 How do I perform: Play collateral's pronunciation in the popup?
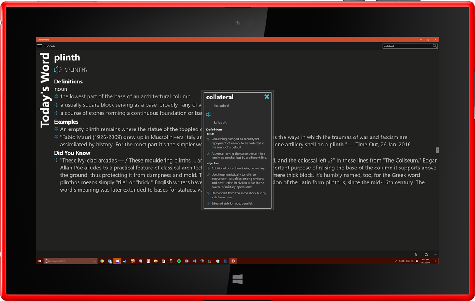point(208,114)
